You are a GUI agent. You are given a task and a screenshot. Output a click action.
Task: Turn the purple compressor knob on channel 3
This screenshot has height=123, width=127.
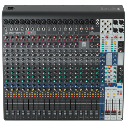point(17,44)
